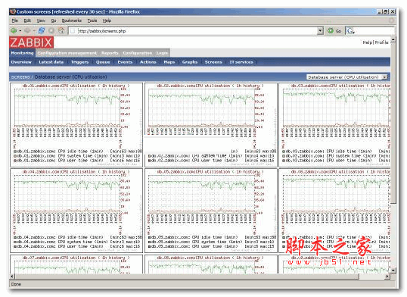Click the Profile link at top right

pos(381,42)
